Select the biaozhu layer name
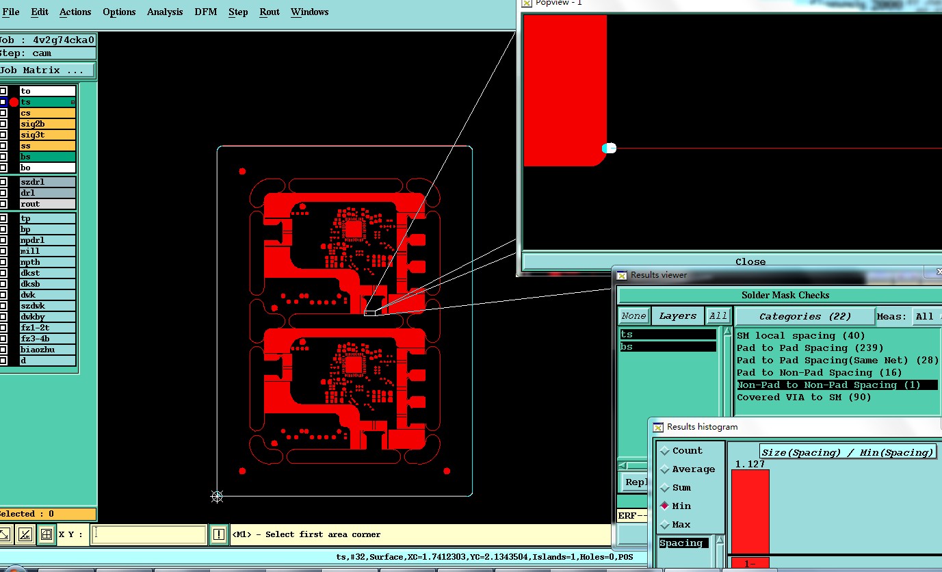The image size is (942, 572). (47, 350)
